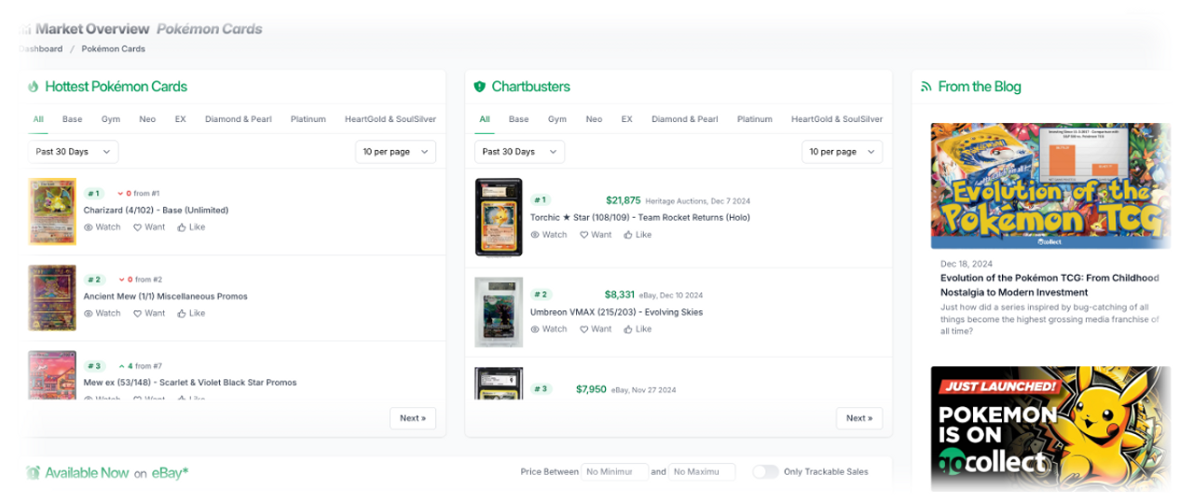This screenshot has height=502, width=1193.
Task: Select the Neo tab in Hottest Pokémon Cards
Action: [147, 119]
